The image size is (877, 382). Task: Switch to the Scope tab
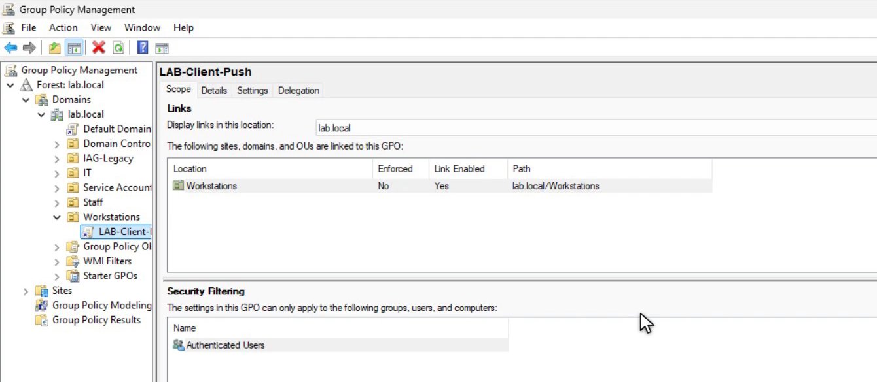click(x=179, y=89)
